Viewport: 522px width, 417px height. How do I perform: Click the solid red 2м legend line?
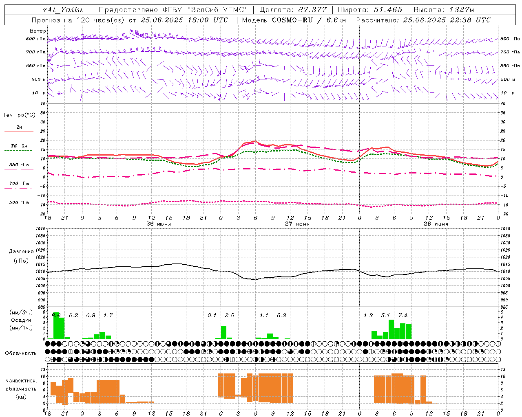tap(19, 132)
